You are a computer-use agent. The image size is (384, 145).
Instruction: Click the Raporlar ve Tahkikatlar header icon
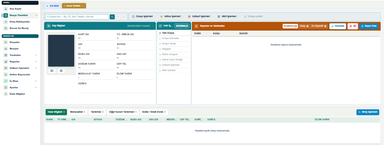tap(196, 26)
